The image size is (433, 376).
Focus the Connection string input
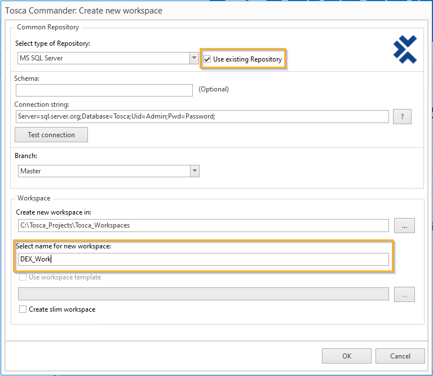tap(202, 116)
